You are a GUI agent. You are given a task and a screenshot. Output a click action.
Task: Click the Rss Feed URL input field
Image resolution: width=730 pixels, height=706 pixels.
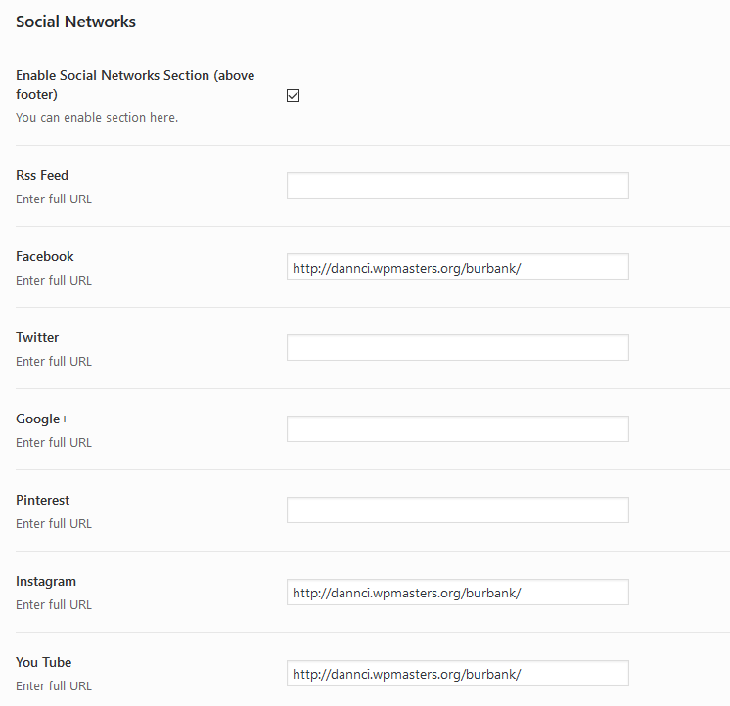click(x=457, y=186)
